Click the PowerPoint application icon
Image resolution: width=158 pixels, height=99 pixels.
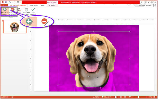(3, 2)
